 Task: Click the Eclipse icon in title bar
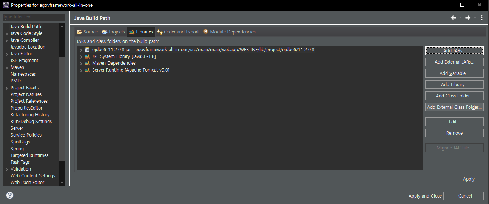pos(6,5)
